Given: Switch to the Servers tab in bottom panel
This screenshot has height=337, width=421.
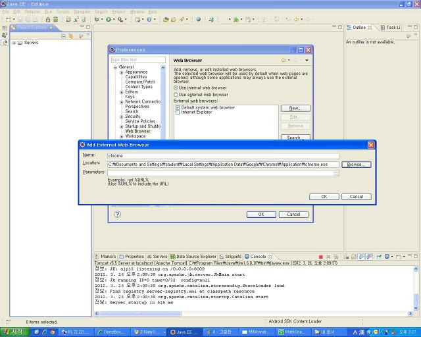Looking at the screenshot, I should point(157,257).
